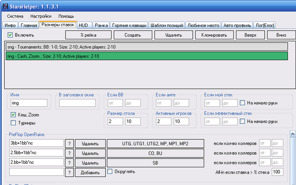
Task: Open the Любимое место tab
Action: point(203,25)
